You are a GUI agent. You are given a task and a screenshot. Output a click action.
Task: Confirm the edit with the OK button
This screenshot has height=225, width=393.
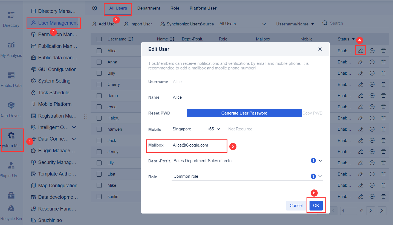point(316,205)
